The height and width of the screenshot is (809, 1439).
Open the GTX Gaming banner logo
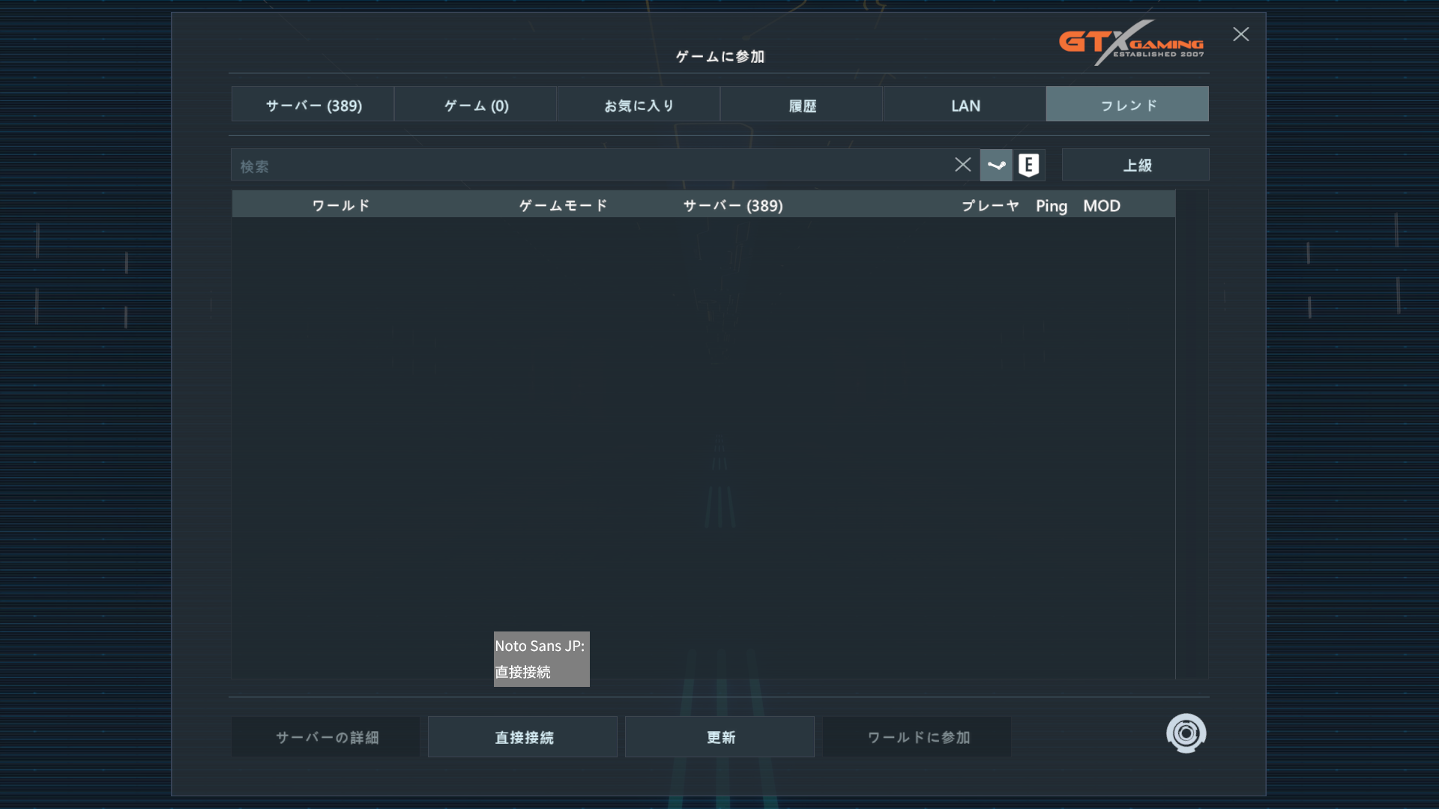pyautogui.click(x=1131, y=43)
